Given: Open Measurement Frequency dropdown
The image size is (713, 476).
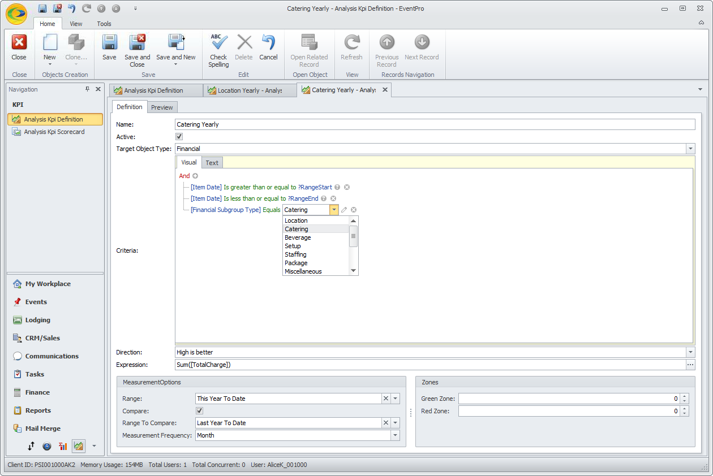Looking at the screenshot, I should [395, 435].
